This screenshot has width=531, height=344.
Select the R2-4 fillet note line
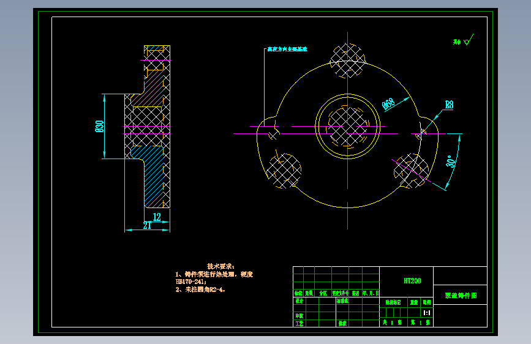pos(200,290)
